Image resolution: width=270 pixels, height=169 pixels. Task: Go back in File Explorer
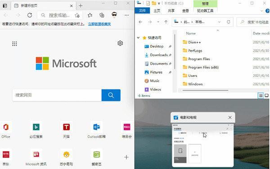140,22
